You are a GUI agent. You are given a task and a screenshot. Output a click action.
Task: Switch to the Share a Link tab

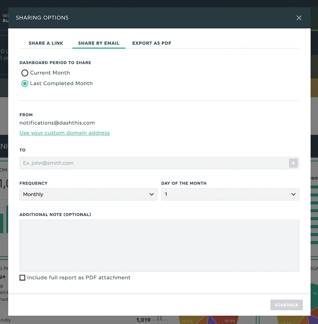46,43
